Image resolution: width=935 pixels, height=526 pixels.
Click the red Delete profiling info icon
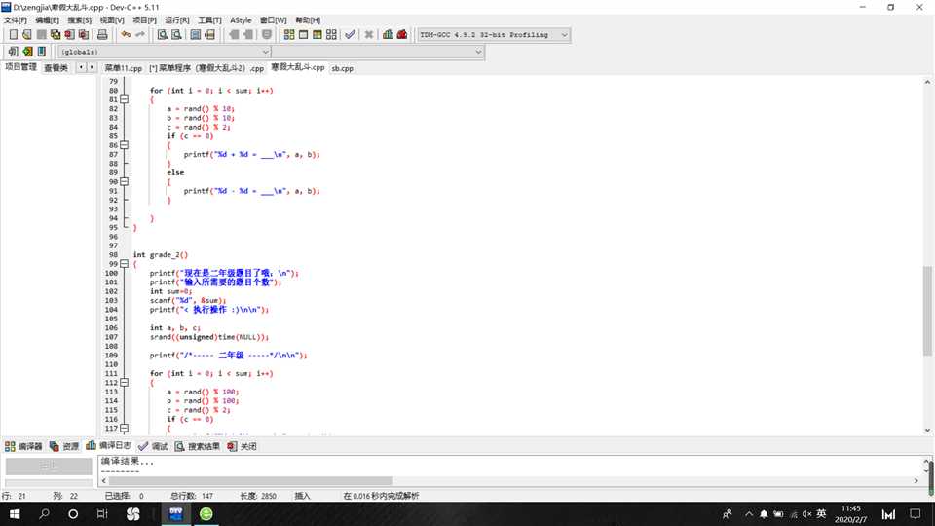(402, 35)
